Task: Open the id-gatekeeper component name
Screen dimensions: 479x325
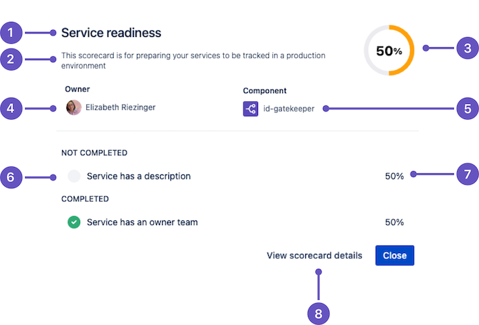Action: 289,109
